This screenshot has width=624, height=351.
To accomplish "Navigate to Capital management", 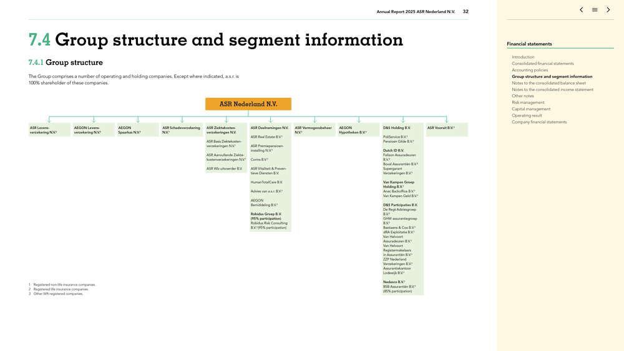I will pos(531,109).
